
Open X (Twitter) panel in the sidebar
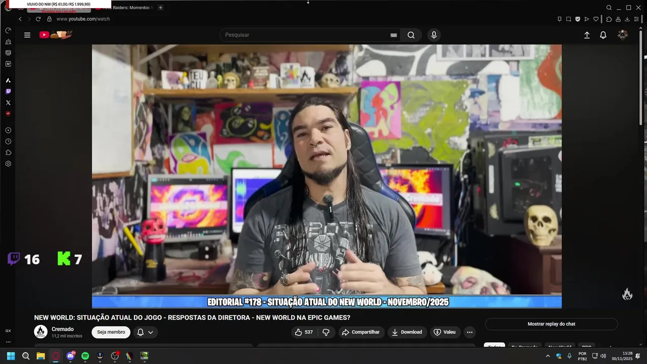[x=8, y=103]
